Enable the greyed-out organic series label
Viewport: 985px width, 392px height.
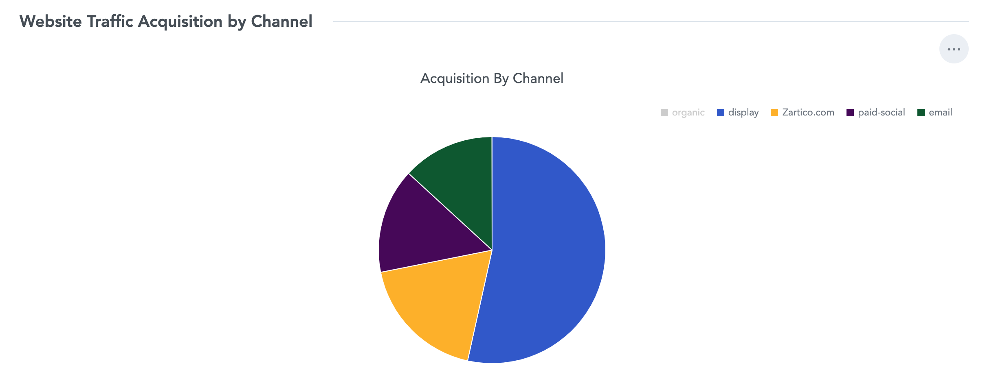(688, 113)
